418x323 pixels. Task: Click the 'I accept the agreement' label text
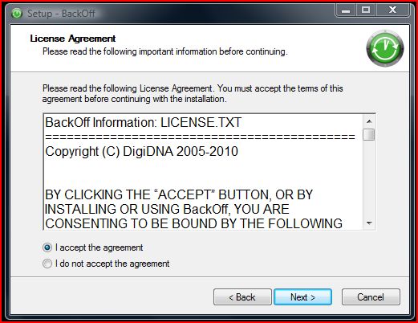coord(99,247)
